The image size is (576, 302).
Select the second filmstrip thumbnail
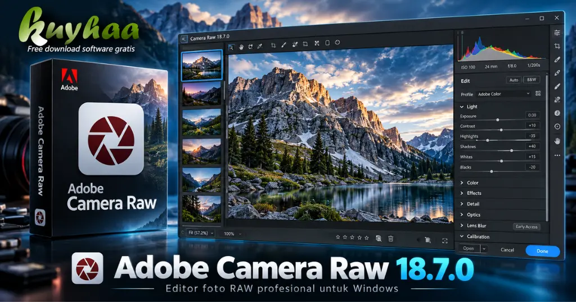[202, 94]
